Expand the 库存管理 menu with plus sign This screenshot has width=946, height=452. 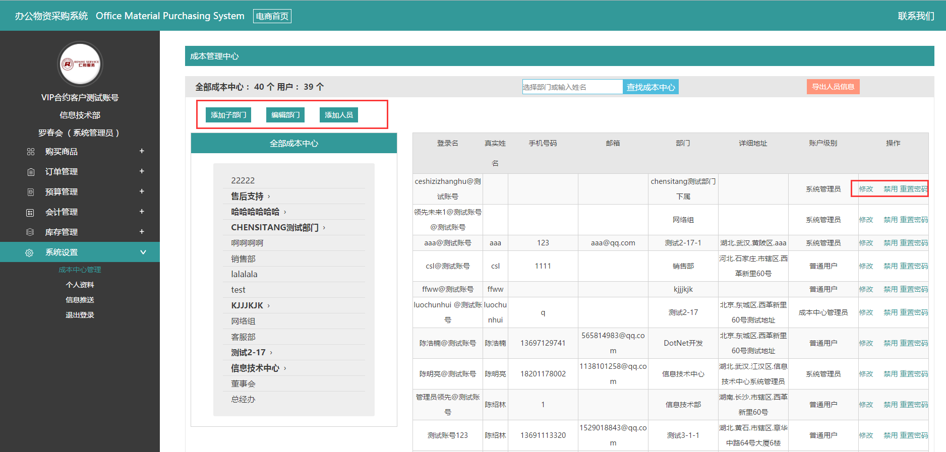[142, 232]
